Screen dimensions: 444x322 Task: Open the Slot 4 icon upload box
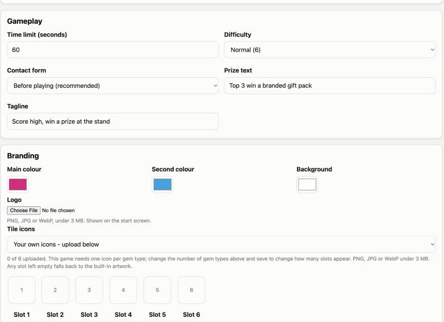click(x=123, y=290)
